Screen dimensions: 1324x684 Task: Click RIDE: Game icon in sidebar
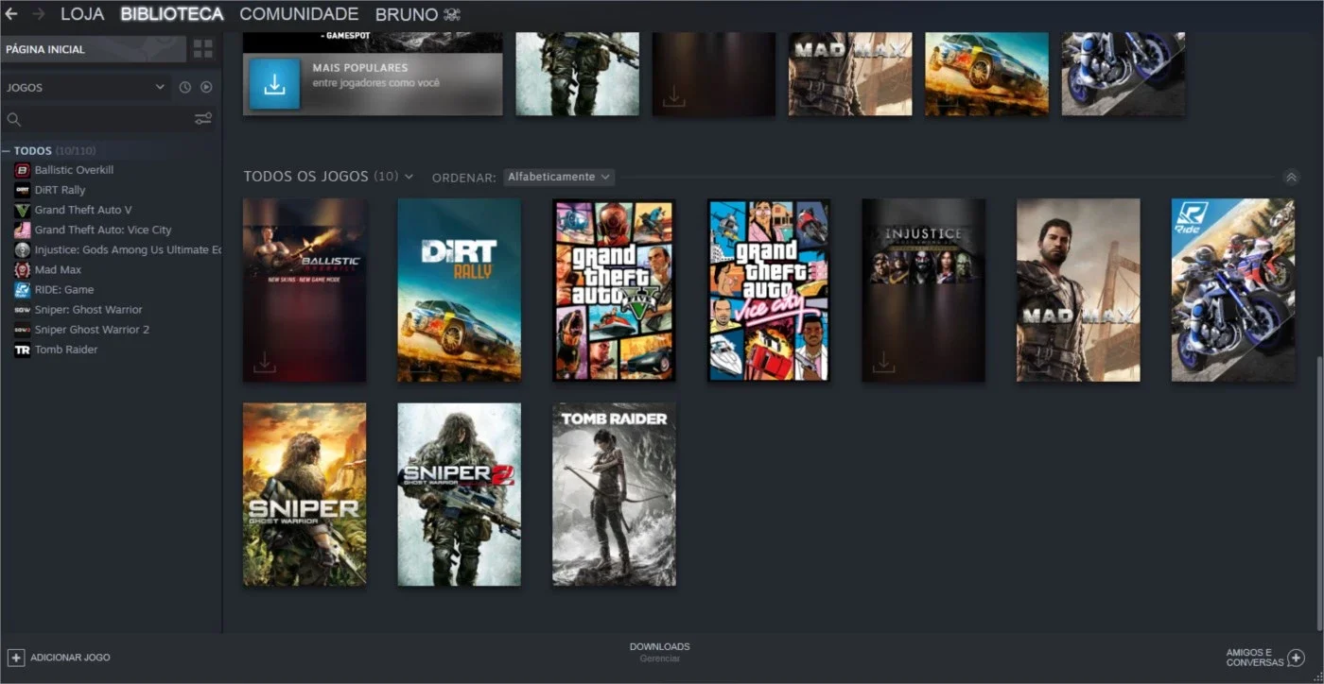pos(22,289)
